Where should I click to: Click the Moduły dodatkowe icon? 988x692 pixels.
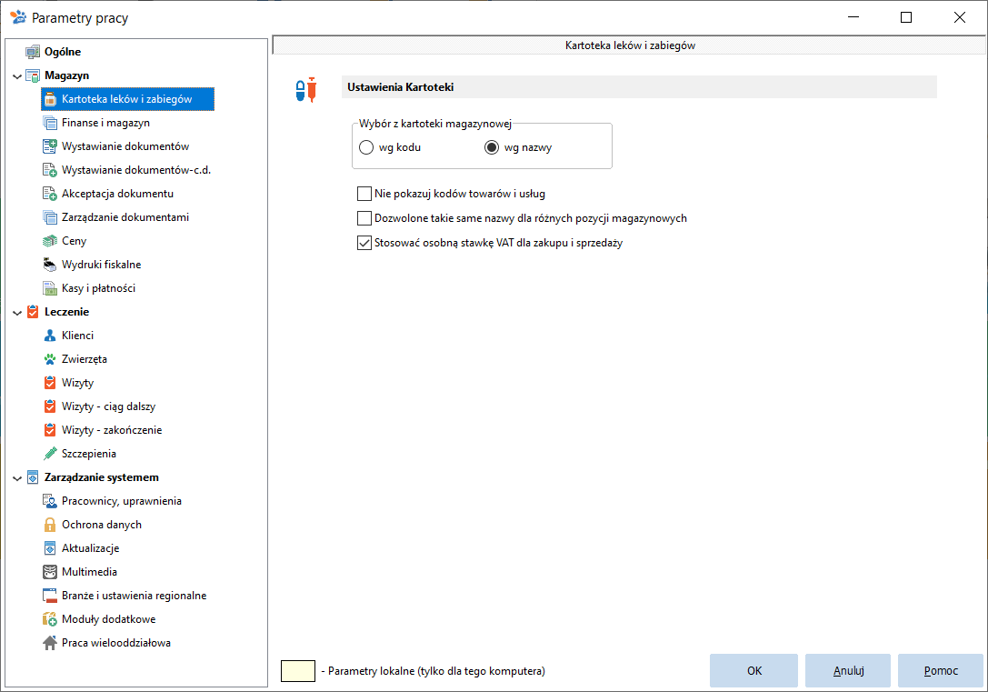(x=50, y=619)
